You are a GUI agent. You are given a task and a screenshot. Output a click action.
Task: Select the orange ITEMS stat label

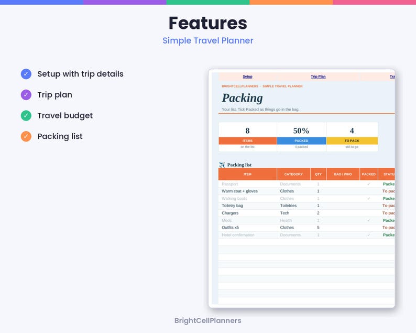point(247,141)
